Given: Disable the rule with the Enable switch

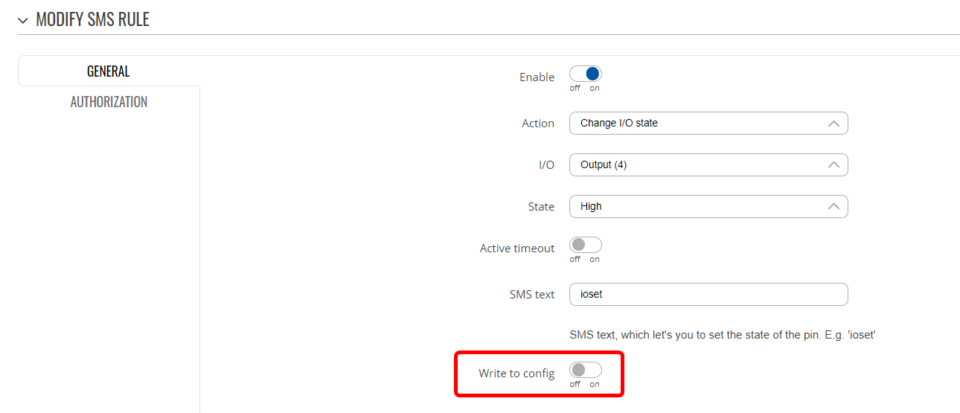Looking at the screenshot, I should (586, 74).
